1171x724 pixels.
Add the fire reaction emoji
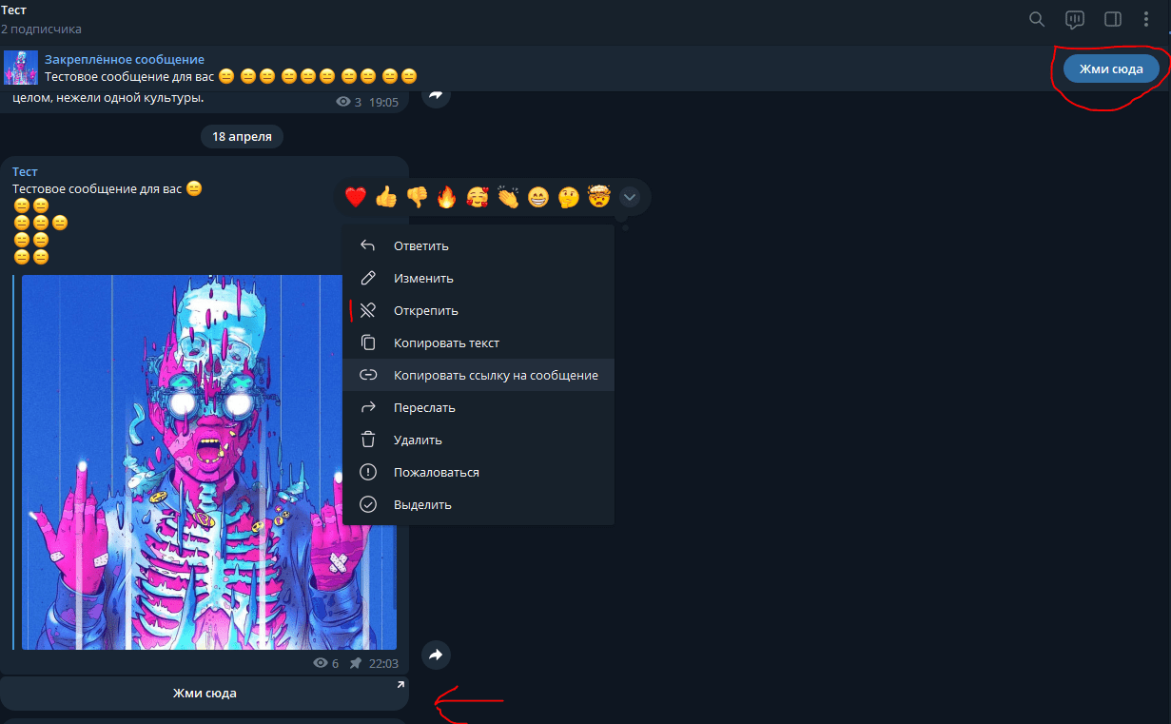tap(446, 197)
